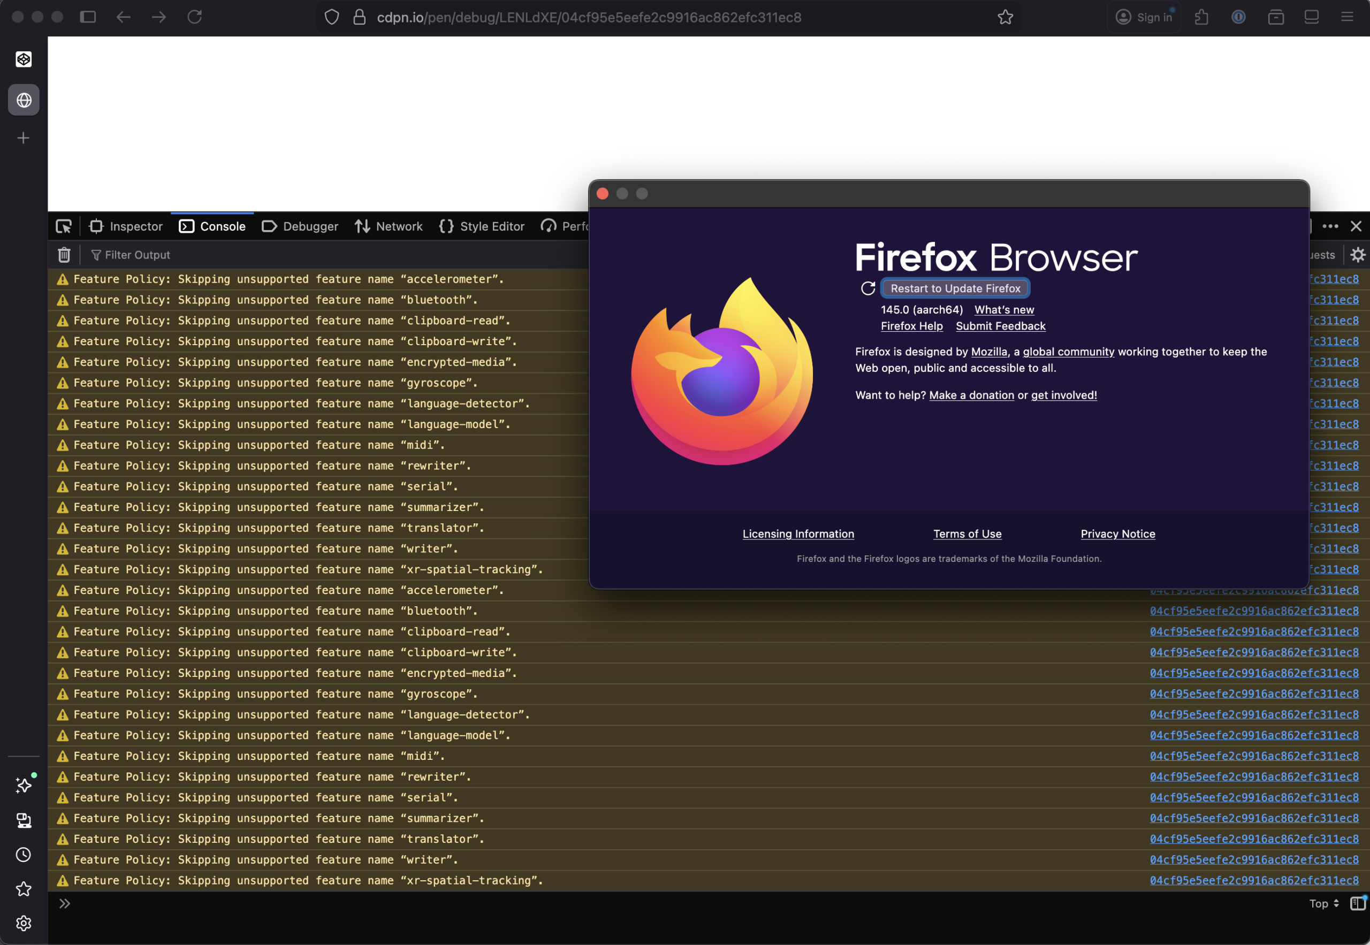Screen dimensions: 1370x945
Task: Open DevTools three-dot customize menu
Action: click(x=1330, y=226)
